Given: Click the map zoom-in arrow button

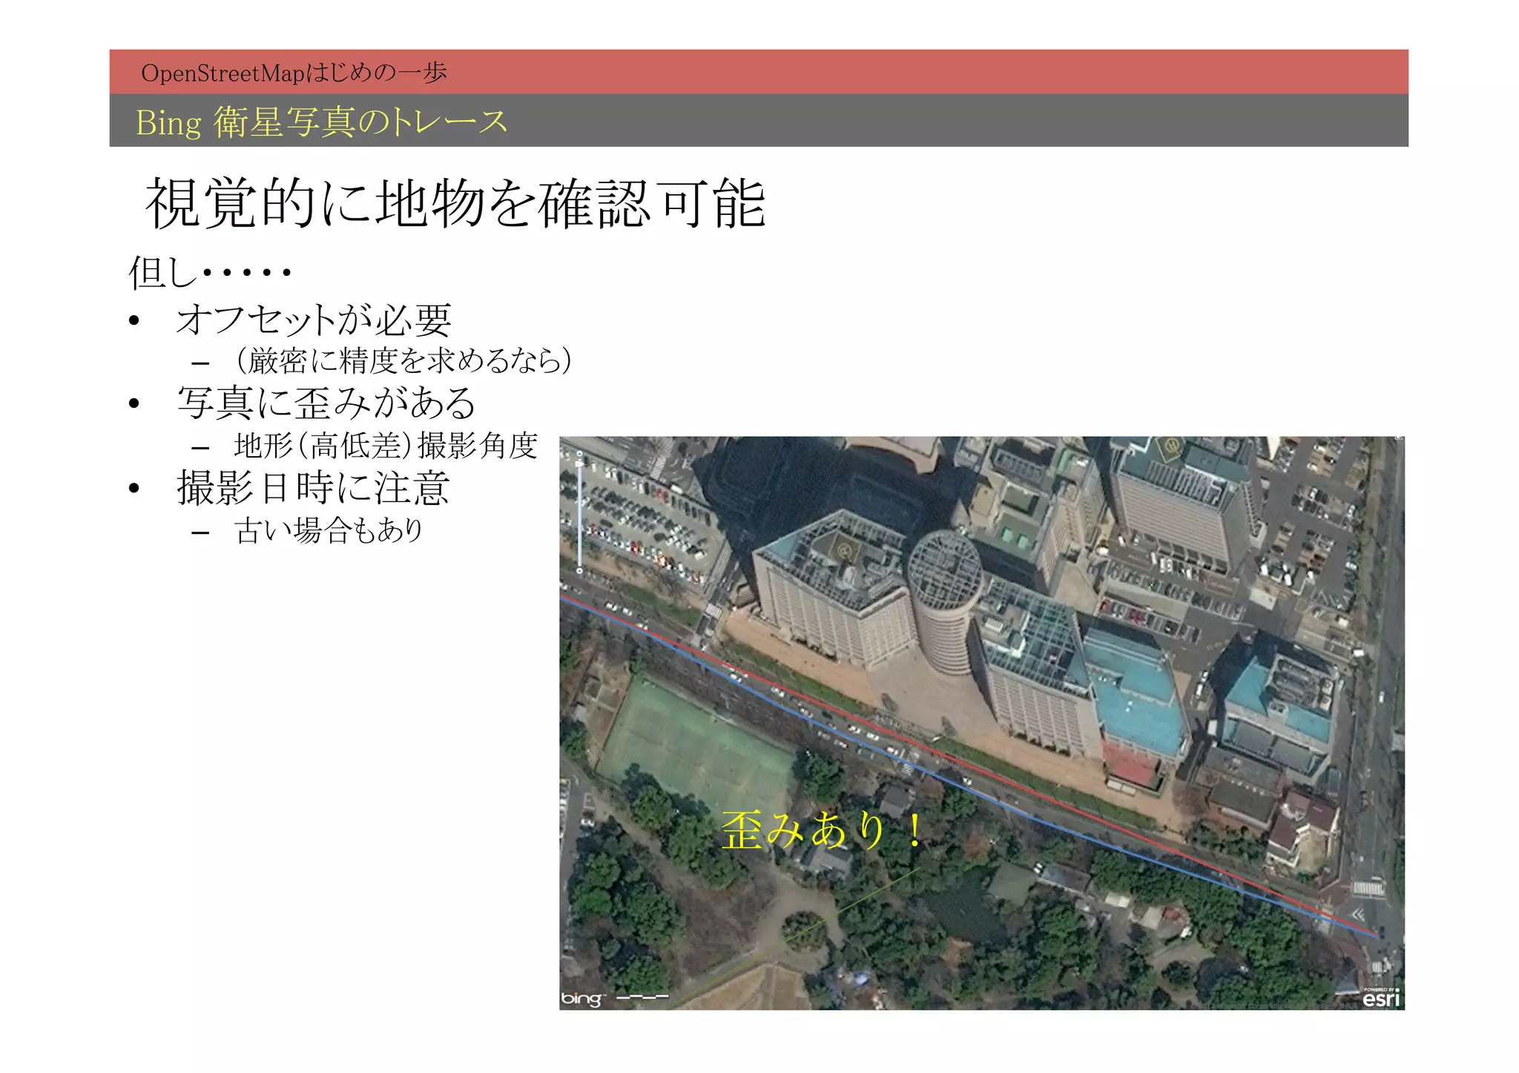Looking at the screenshot, I should (579, 454).
